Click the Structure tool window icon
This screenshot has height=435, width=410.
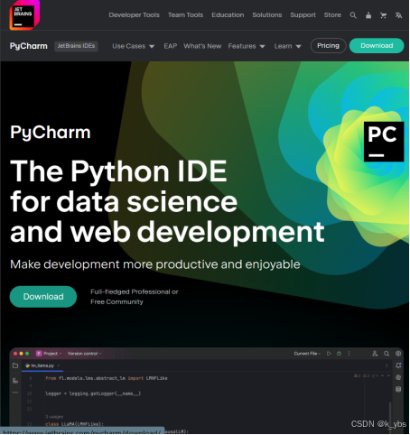[15, 381]
